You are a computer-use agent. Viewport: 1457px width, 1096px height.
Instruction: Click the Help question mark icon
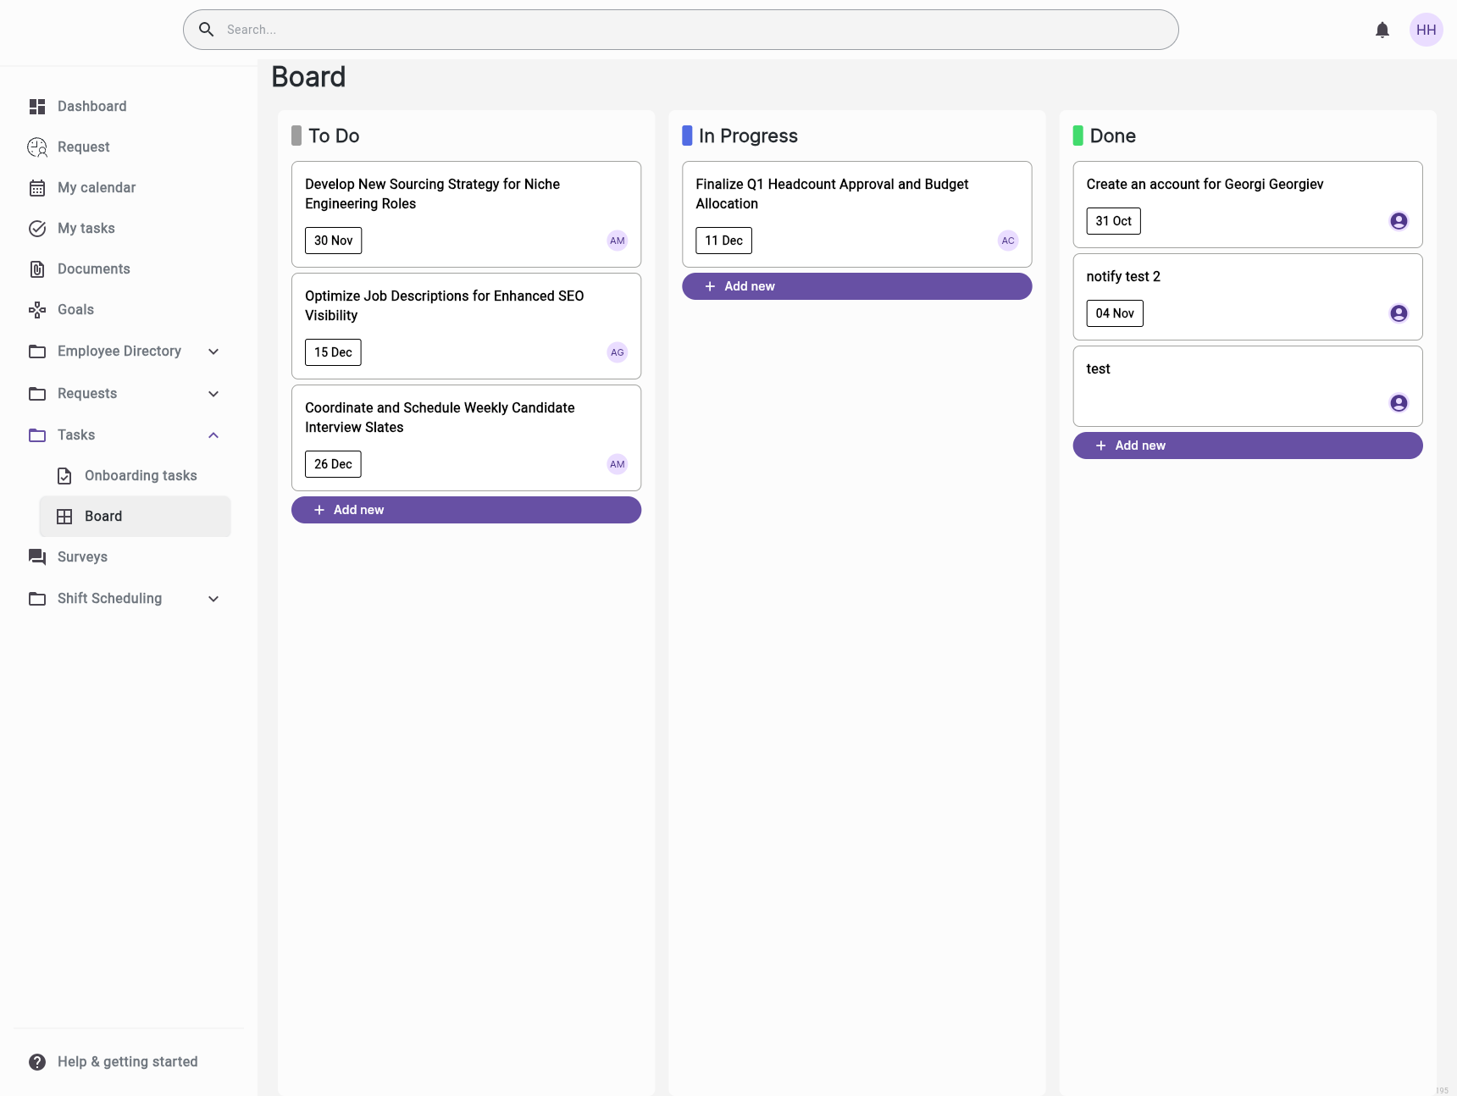click(37, 1062)
